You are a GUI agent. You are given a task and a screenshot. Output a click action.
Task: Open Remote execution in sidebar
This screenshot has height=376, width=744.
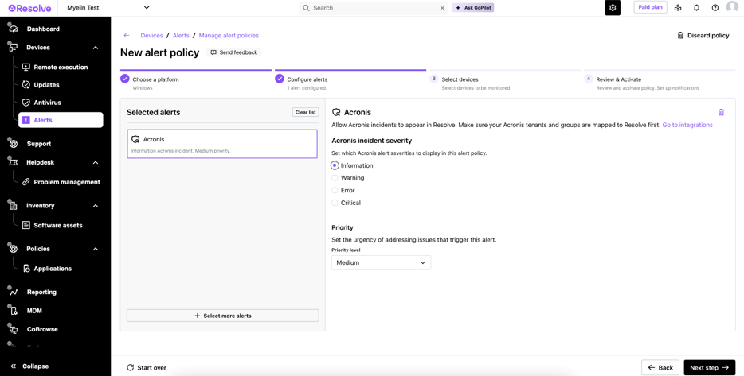pyautogui.click(x=61, y=68)
